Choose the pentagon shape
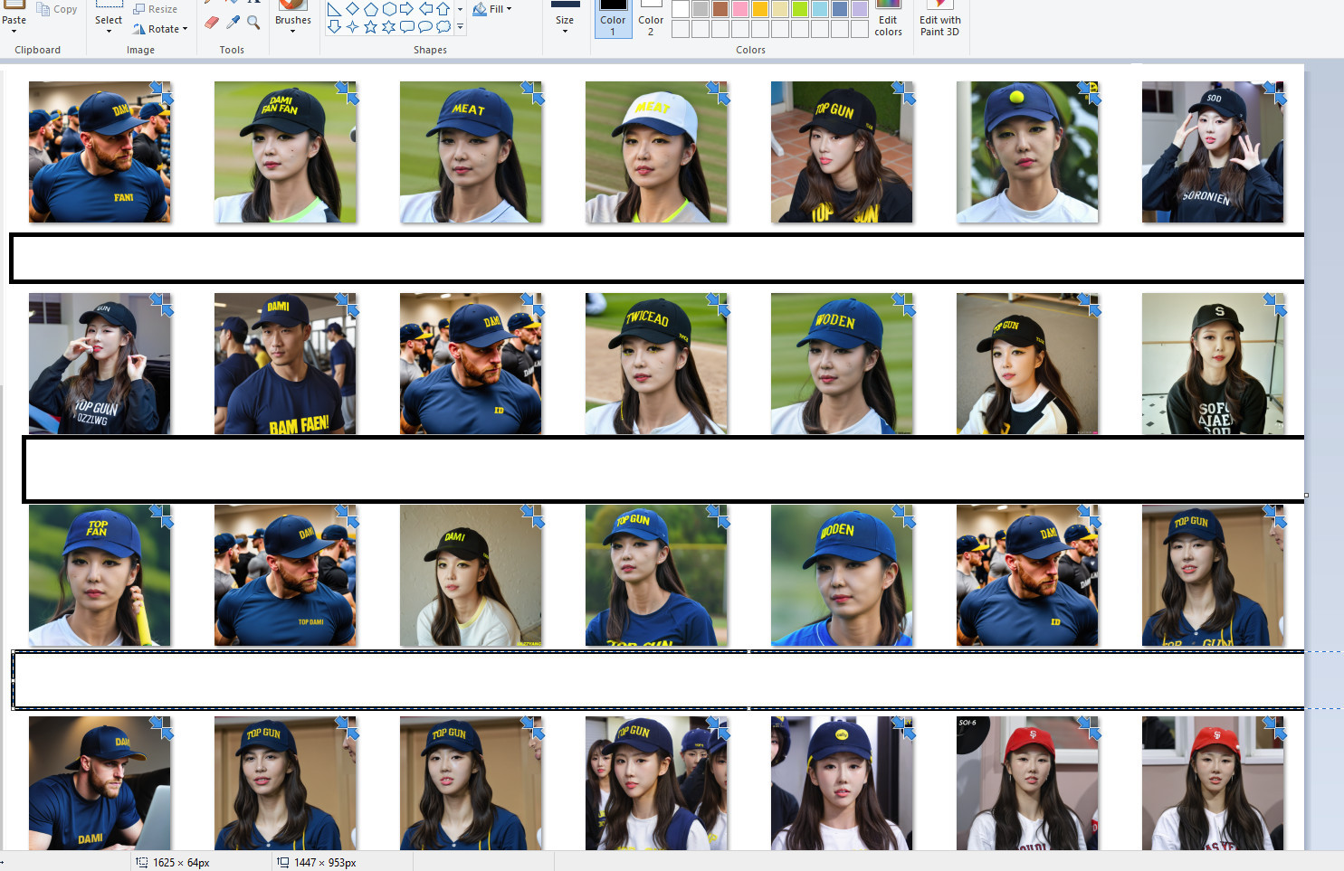Image resolution: width=1344 pixels, height=871 pixels. tap(370, 9)
